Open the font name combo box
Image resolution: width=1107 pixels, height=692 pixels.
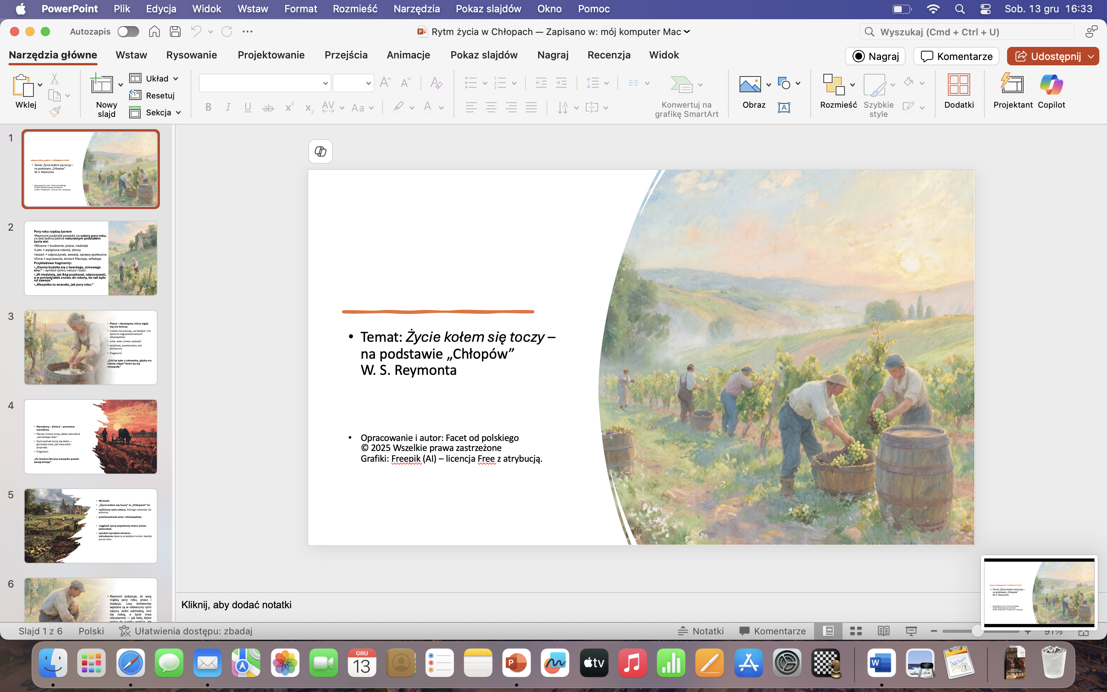coord(264,83)
